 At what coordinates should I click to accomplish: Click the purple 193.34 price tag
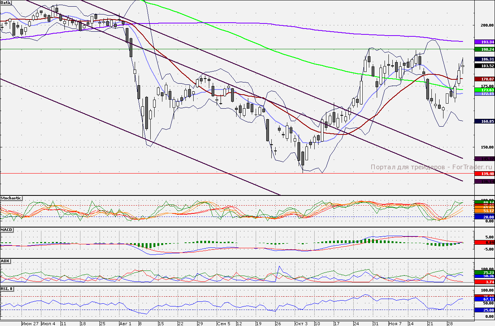click(484, 42)
